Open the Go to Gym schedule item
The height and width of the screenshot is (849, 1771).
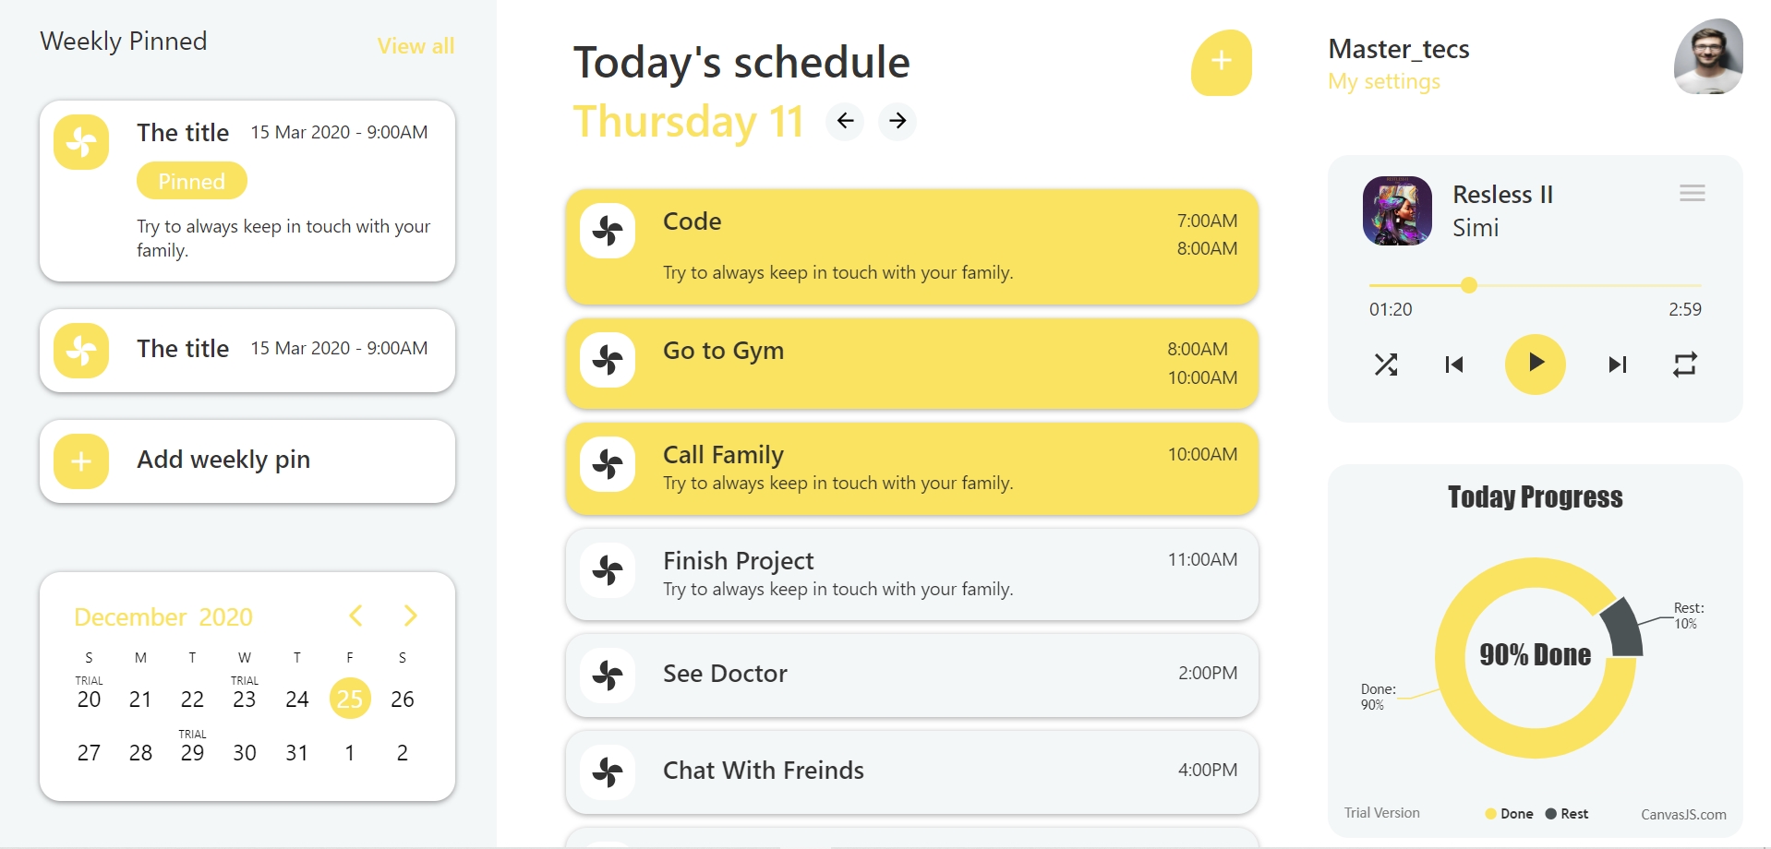click(911, 364)
